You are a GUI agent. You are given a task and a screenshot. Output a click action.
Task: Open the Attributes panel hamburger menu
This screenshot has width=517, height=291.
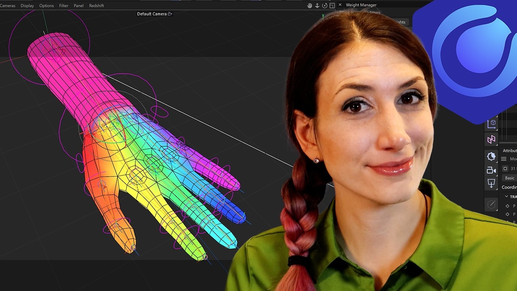[x=504, y=159]
